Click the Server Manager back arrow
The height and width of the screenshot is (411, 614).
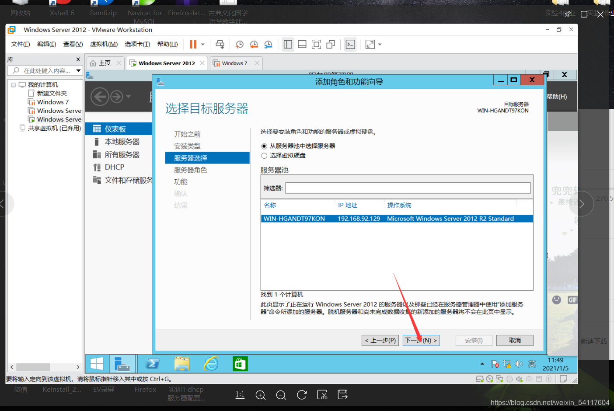click(x=100, y=96)
